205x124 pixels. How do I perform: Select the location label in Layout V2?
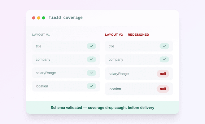click(x=115, y=89)
